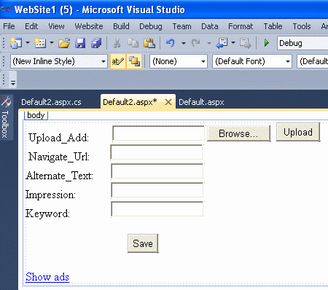The image size is (328, 290).
Task: Click the Navigate_Url text box
Action: point(157,152)
